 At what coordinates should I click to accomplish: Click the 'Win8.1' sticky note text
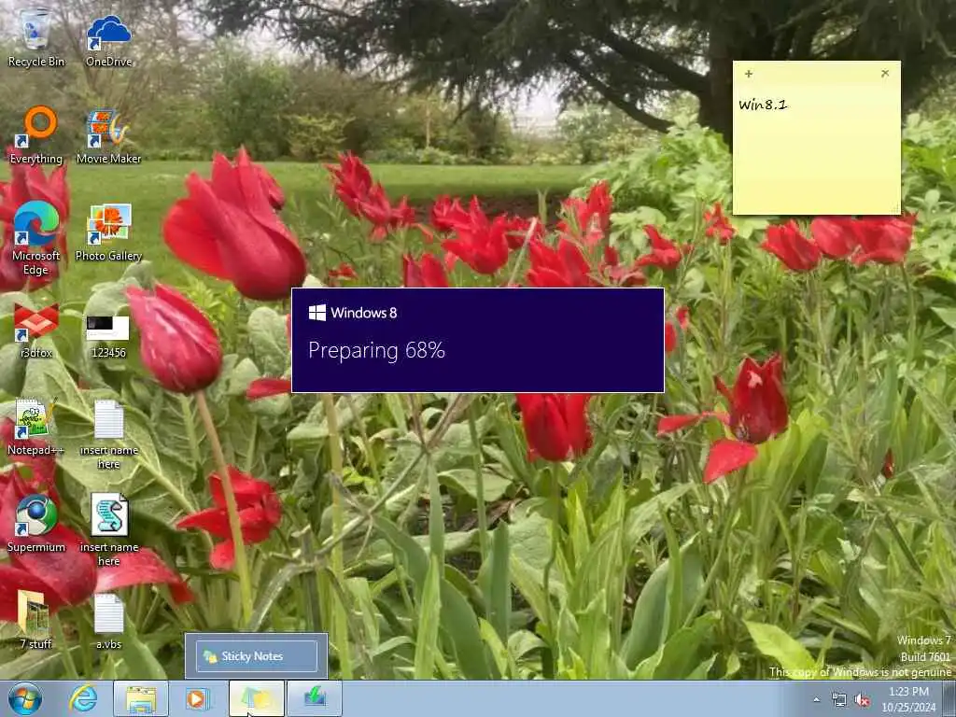coord(763,105)
